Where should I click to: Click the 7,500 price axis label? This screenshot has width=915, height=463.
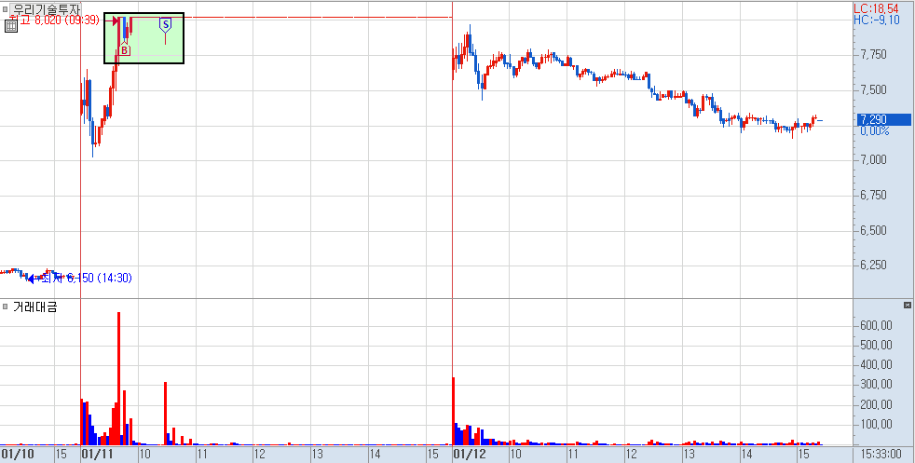tap(874, 89)
